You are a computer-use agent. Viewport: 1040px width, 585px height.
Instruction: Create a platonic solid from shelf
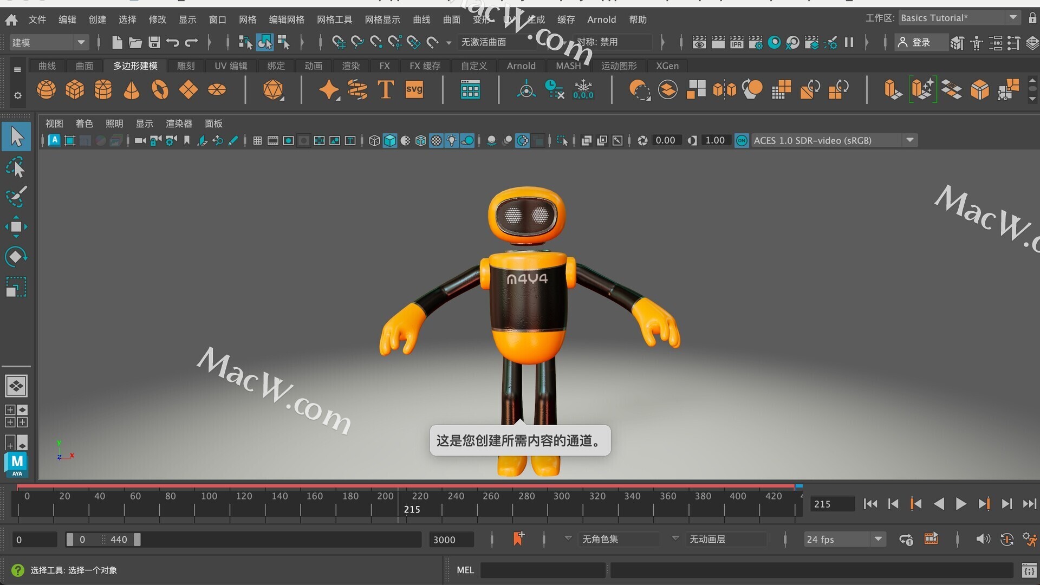(x=274, y=89)
